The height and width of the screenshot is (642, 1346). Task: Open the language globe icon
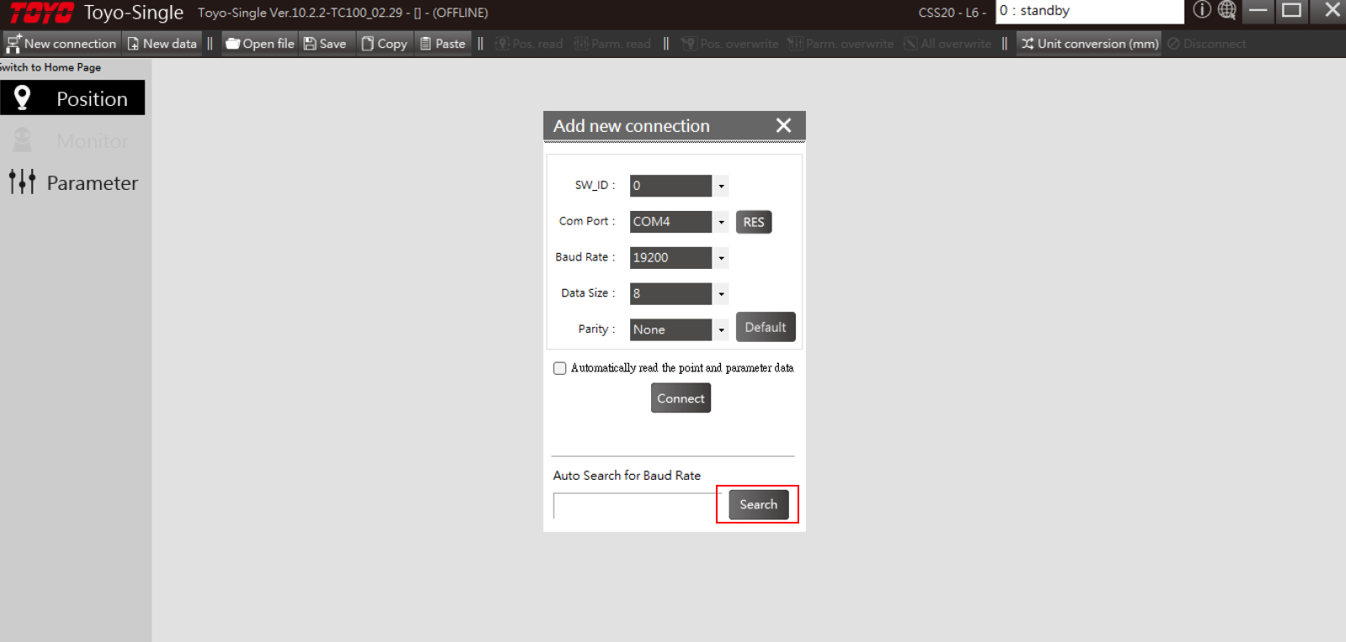(x=1227, y=10)
